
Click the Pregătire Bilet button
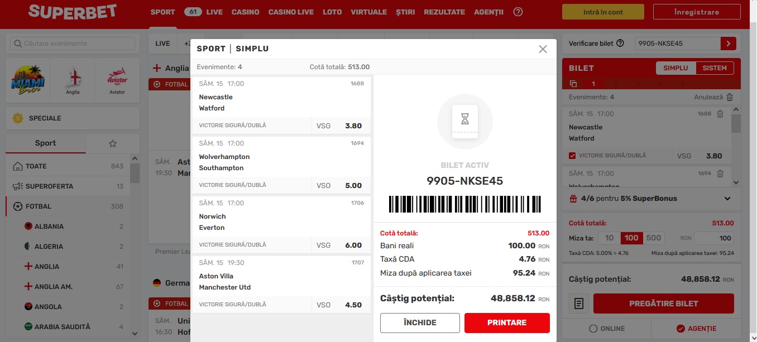(664, 304)
